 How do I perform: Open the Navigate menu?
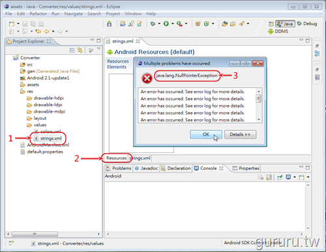tap(74, 14)
